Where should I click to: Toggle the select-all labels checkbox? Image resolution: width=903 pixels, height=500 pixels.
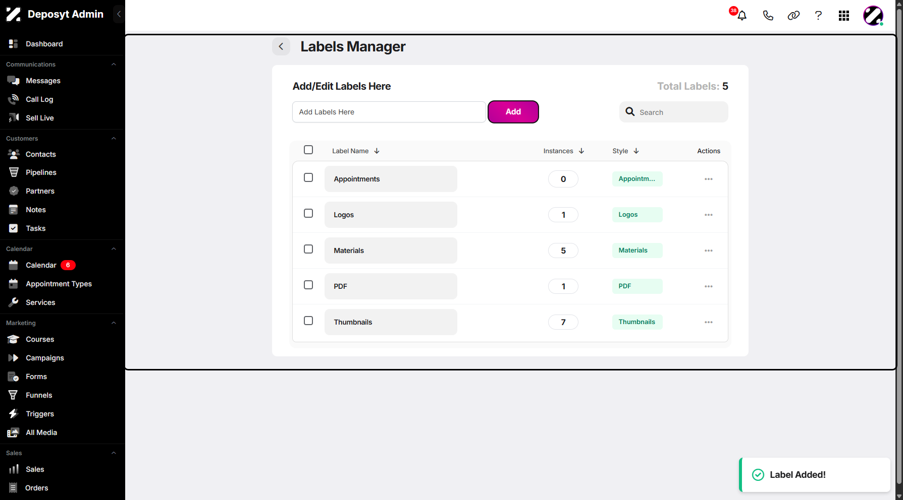click(x=308, y=150)
